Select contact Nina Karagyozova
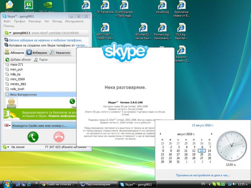 (40, 95)
